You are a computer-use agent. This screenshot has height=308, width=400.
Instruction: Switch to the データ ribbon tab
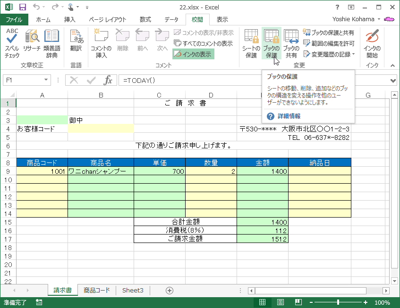point(171,19)
